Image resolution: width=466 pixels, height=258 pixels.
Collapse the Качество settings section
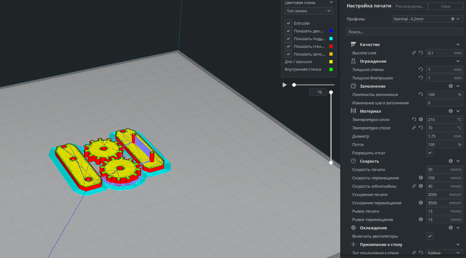tap(458, 45)
